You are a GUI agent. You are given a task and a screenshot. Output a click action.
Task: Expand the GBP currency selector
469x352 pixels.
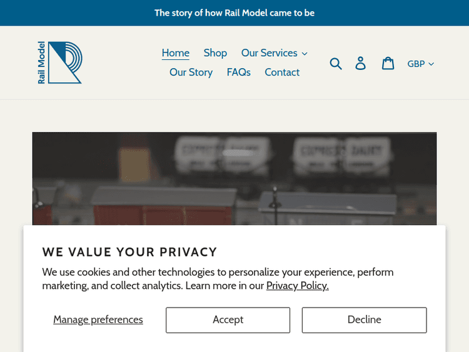420,64
